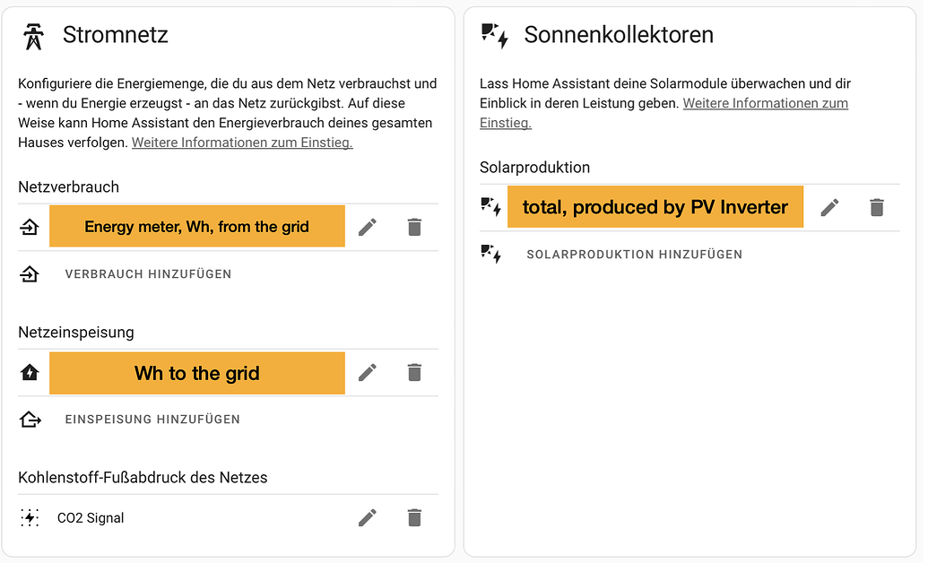The height and width of the screenshot is (563, 928).
Task: Delete the CO2 Signal entry
Action: pos(413,518)
